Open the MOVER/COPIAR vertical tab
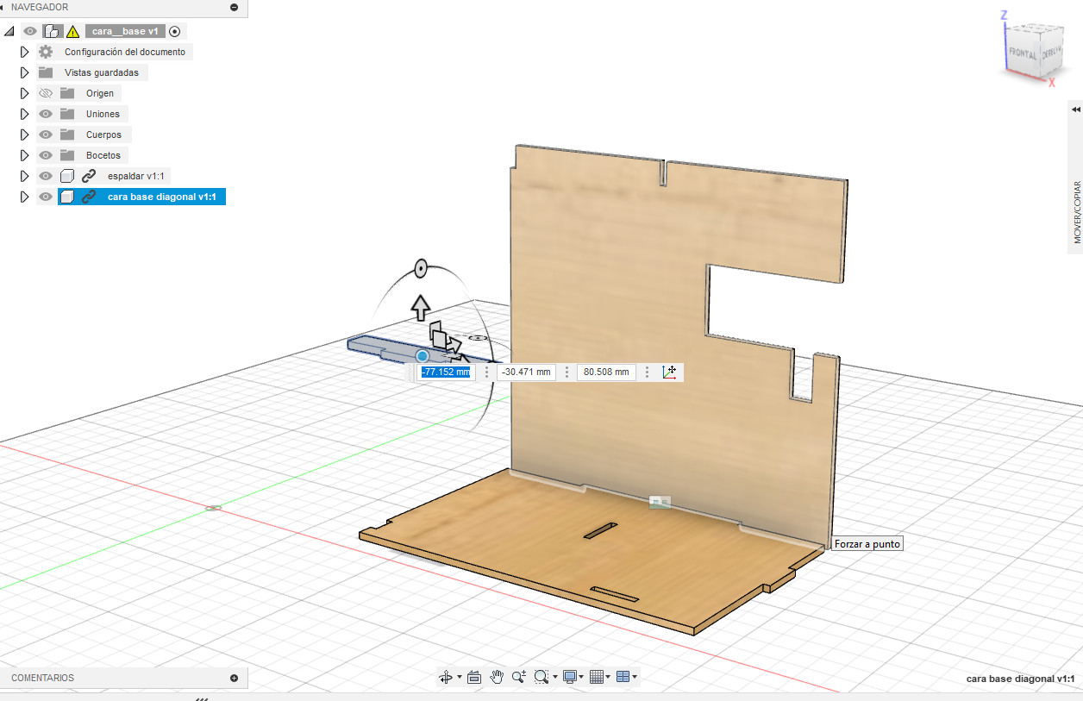This screenshot has height=701, width=1083. 1076,212
